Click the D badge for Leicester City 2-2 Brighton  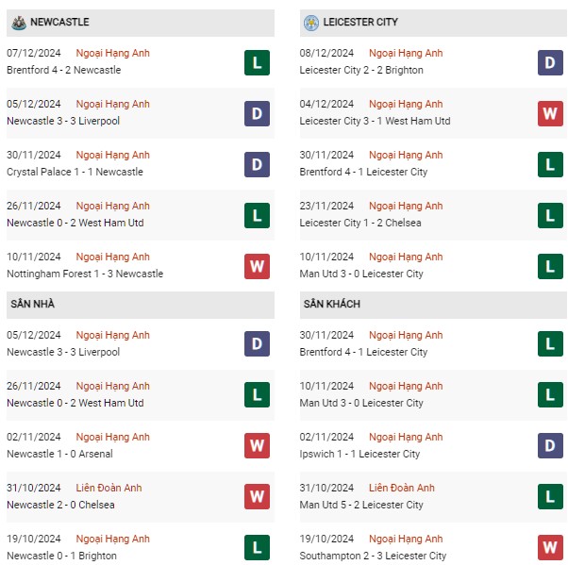point(550,62)
